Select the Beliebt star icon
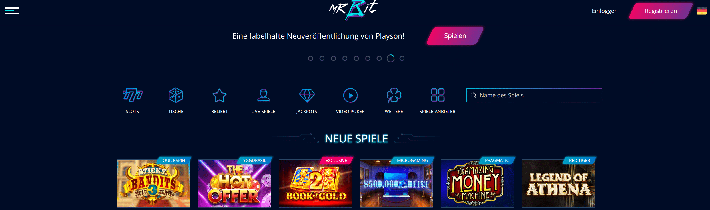 [220, 95]
